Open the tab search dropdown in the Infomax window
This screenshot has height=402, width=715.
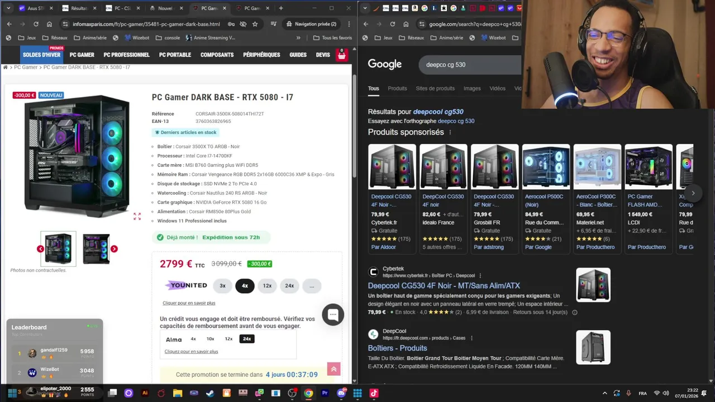[x=8, y=8]
